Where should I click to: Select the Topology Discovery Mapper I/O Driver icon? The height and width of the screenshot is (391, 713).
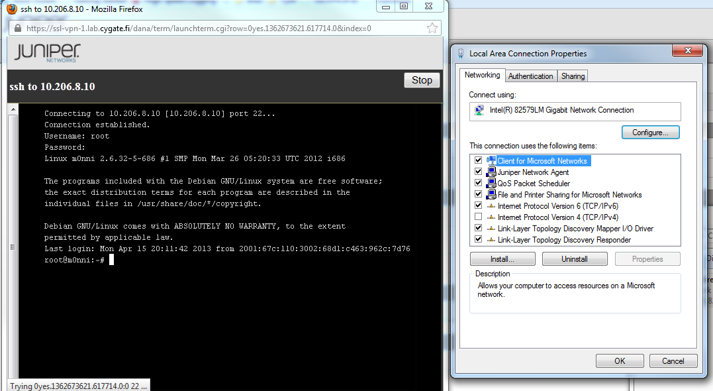pos(491,229)
